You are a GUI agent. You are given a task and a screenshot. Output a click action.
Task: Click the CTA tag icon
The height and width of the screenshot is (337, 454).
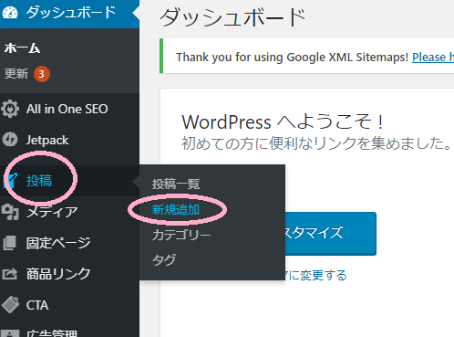pyautogui.click(x=10, y=305)
